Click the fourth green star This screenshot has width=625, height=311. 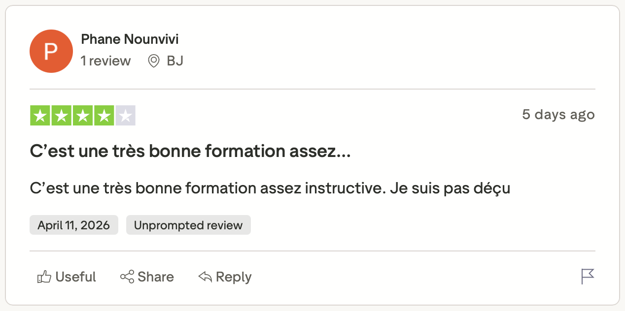[104, 116]
